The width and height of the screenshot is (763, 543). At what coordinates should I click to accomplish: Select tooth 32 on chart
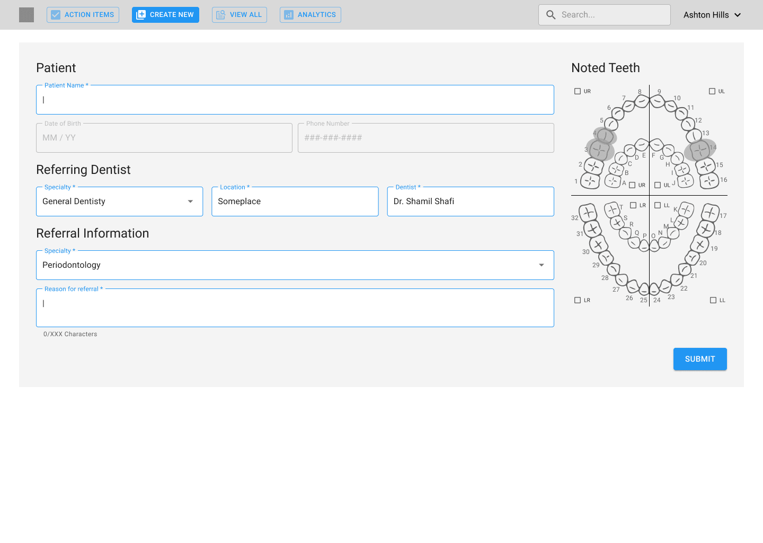(x=588, y=214)
